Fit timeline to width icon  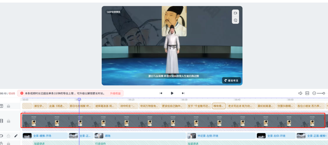point(307,93)
